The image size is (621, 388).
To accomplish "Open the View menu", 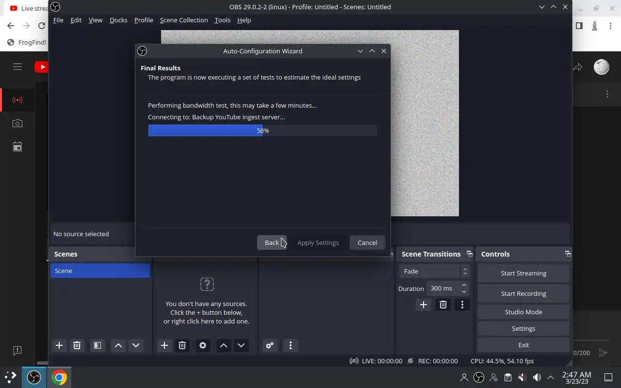I will (x=96, y=20).
